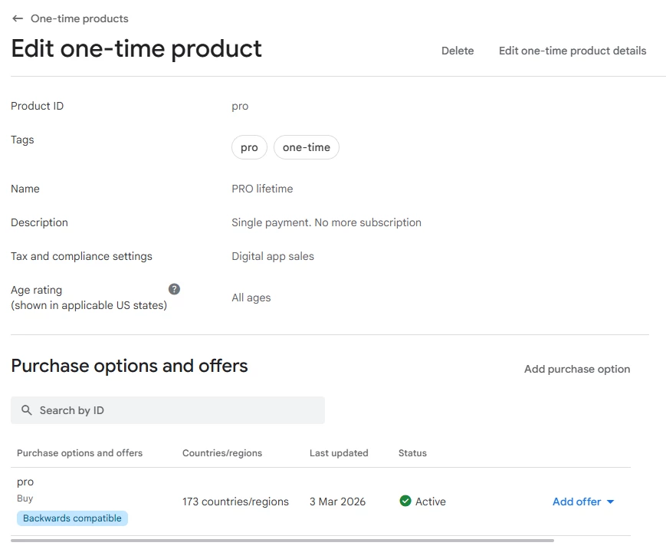This screenshot has height=559, width=666.
Task: Click the magnifier icon in search box
Action: click(x=27, y=410)
